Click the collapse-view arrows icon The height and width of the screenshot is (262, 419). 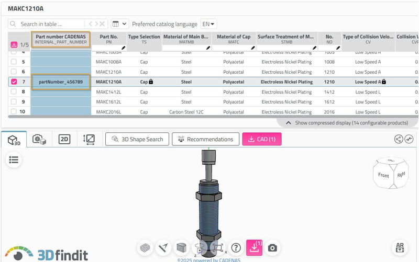409,139
